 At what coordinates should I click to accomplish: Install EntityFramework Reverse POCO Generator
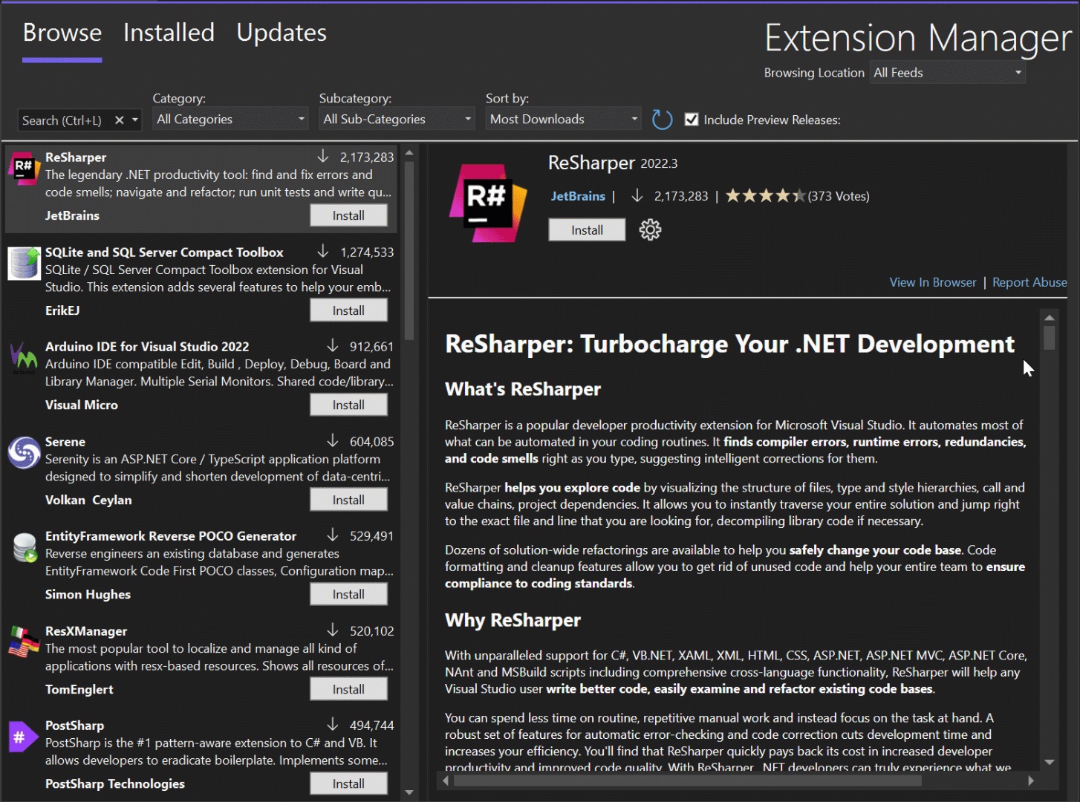click(348, 594)
